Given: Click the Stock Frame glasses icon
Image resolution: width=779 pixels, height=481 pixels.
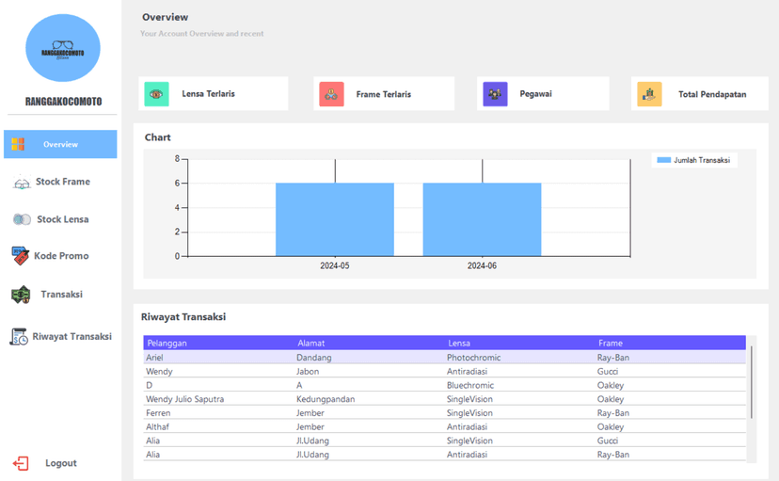Looking at the screenshot, I should pos(21,183).
